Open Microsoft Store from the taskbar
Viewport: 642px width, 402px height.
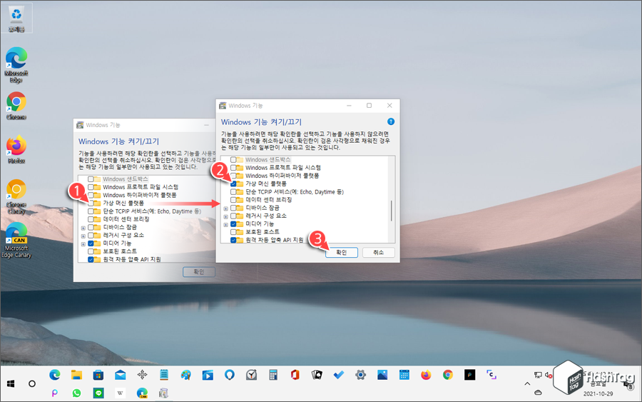tap(98, 375)
